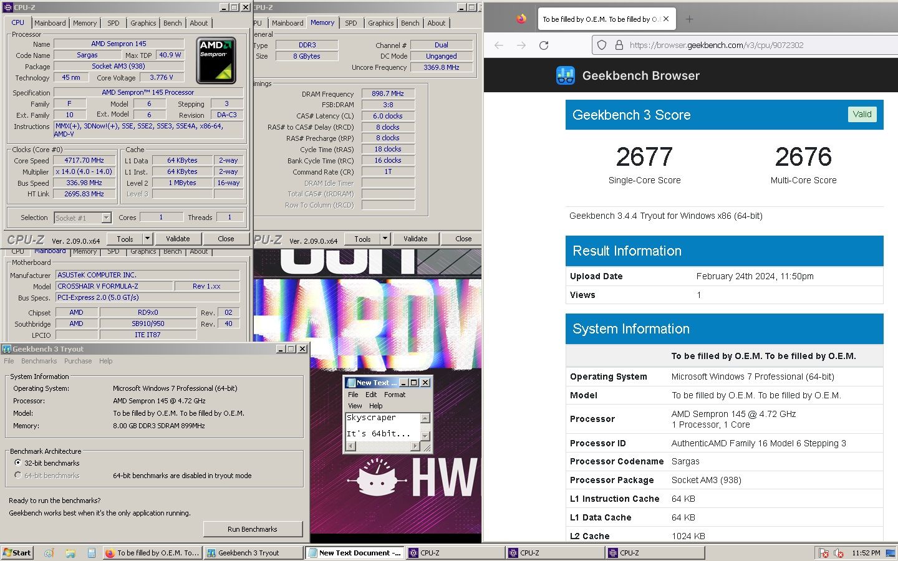Switch to Mainboard tab in CPU window
This screenshot has width=898, height=561.
coord(50,23)
